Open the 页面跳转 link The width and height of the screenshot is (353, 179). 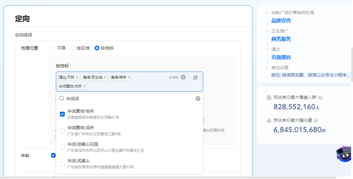281,58
